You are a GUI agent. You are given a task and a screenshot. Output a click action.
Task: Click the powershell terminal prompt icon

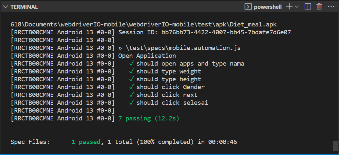coord(248,7)
